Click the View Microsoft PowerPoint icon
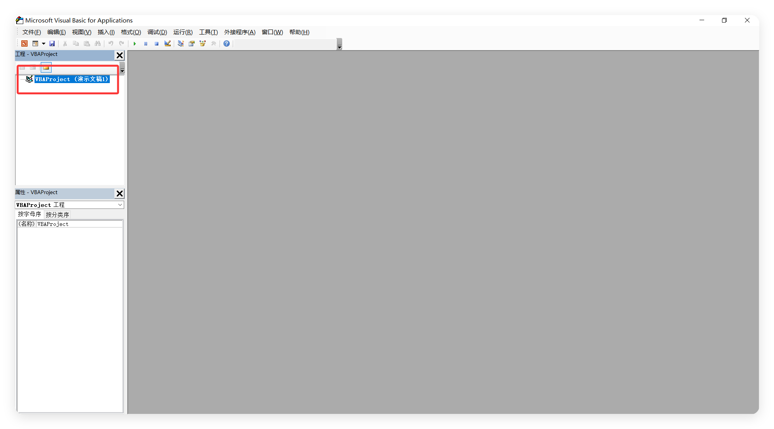 point(24,43)
